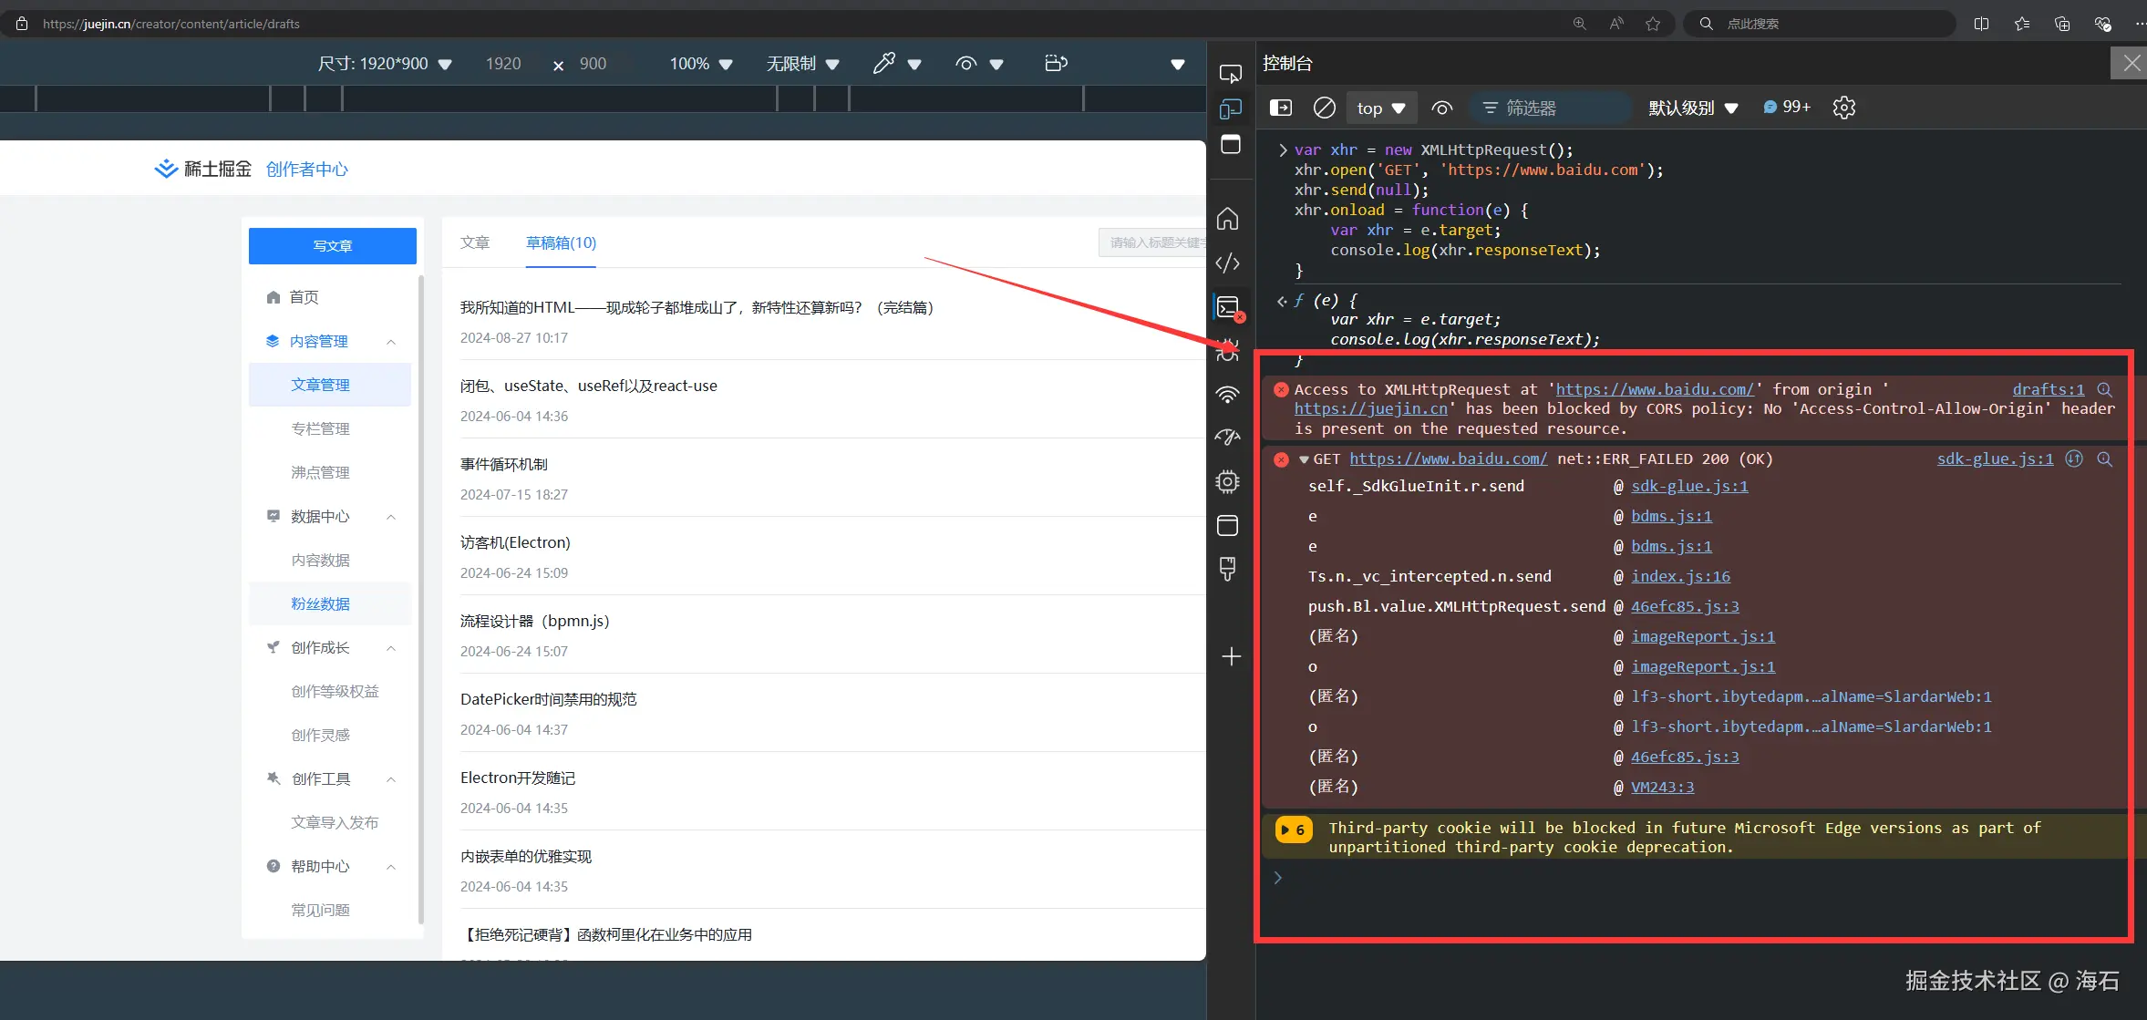Open the Performance gauge icon
This screenshot has height=1020, width=2147.
click(1228, 438)
